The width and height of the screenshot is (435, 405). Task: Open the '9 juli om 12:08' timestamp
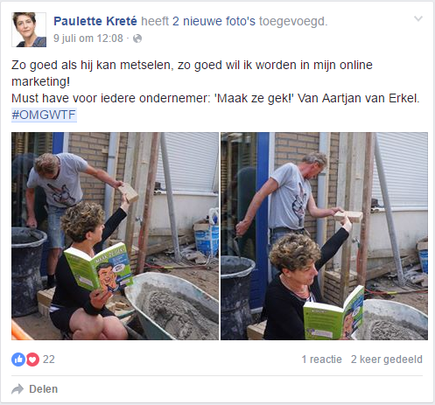pyautogui.click(x=88, y=38)
